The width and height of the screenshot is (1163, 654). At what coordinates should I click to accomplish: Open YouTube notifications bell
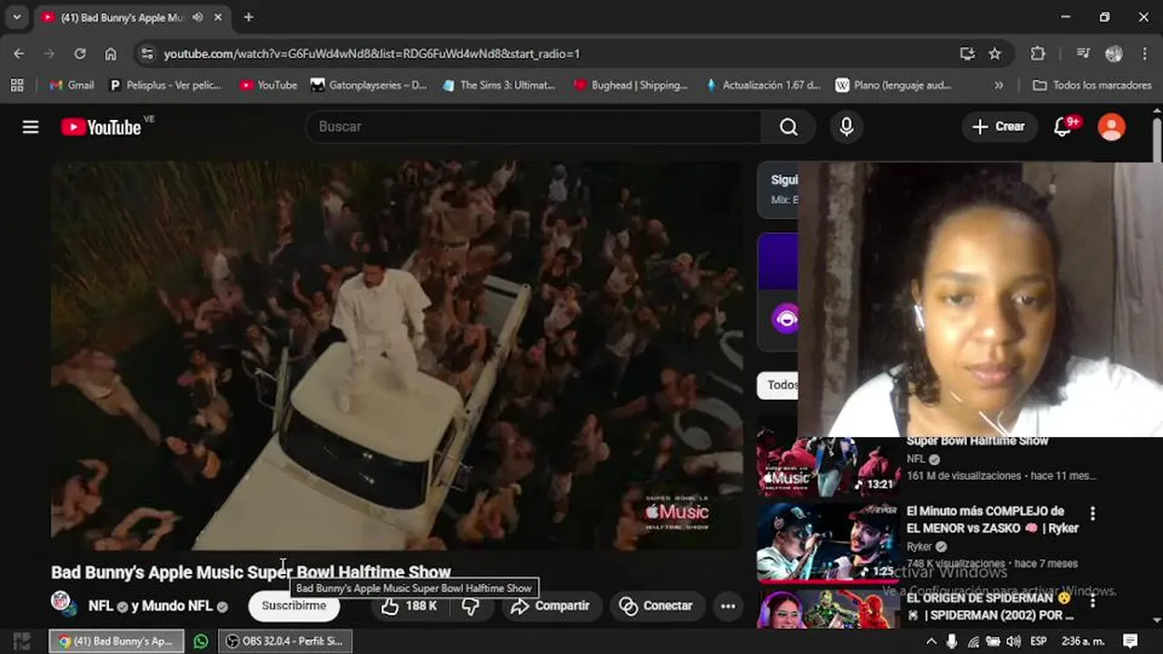1062,127
